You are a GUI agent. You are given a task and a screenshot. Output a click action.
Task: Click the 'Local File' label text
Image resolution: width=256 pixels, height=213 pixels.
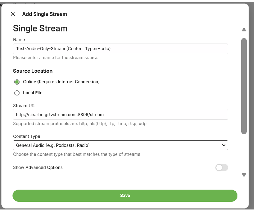(x=33, y=93)
